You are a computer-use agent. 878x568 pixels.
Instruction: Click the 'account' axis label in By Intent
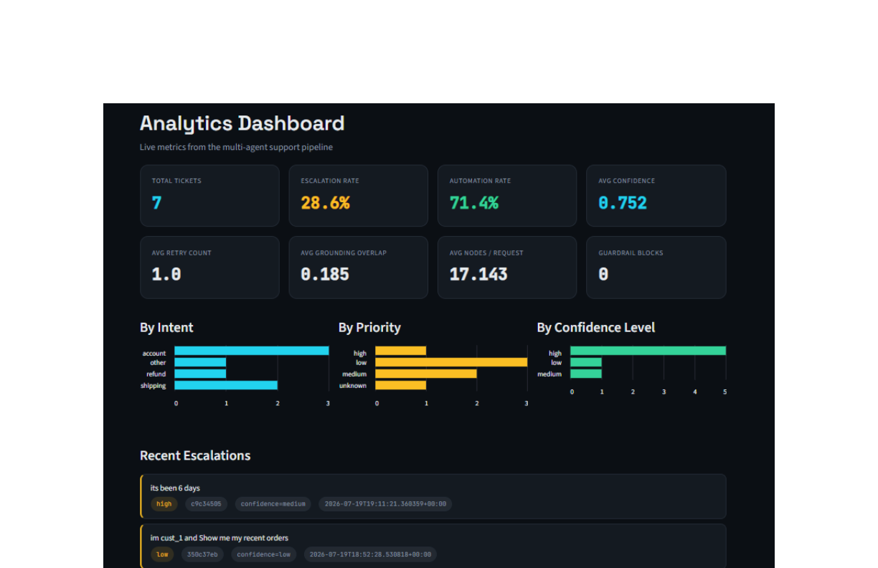[154, 354]
